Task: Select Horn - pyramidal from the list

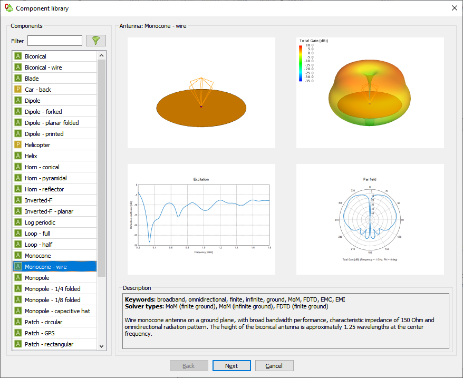Action: (x=45, y=178)
